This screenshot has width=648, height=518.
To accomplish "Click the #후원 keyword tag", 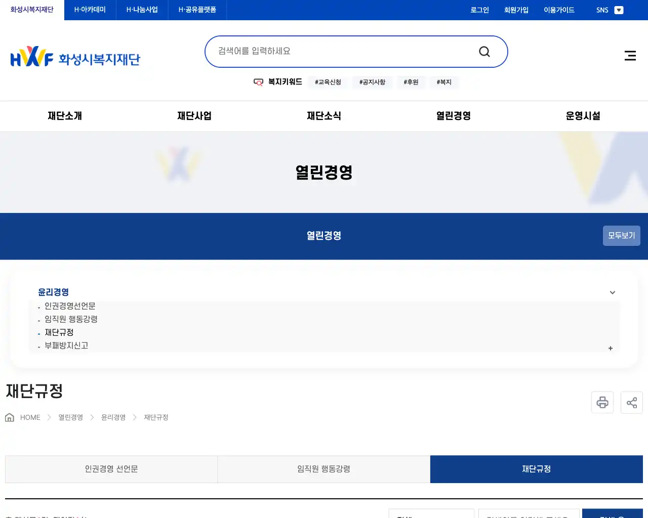I will (411, 82).
